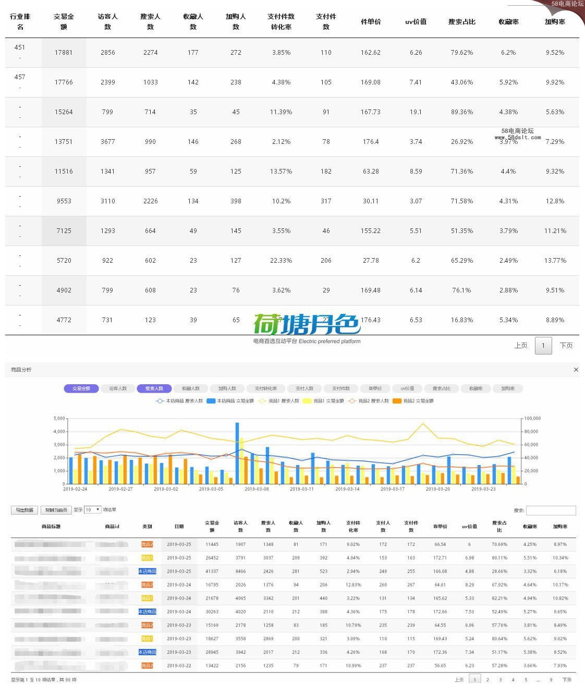Click the 复制当前页 copy button
The height and width of the screenshot is (695, 585).
pyautogui.click(x=56, y=510)
